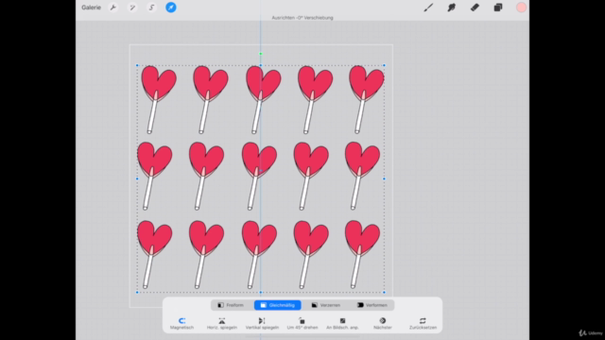Viewport: 605px width, 340px height.
Task: Click the top-left blue transform handle
Action: point(137,65)
